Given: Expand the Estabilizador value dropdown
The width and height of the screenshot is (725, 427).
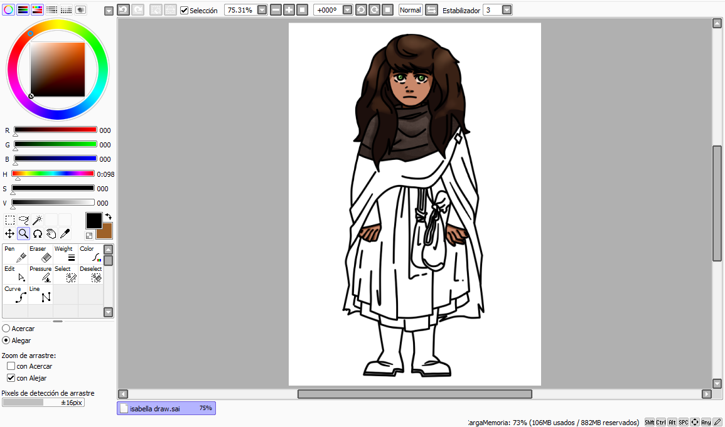Looking at the screenshot, I should coord(507,10).
